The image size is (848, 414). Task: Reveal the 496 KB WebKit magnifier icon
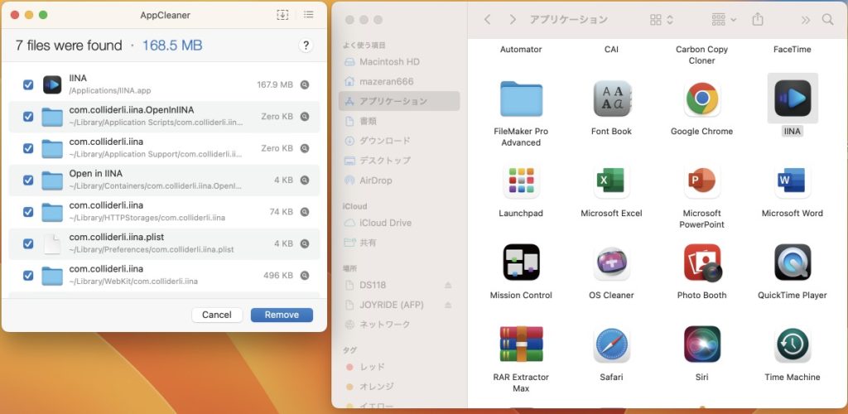pos(305,276)
